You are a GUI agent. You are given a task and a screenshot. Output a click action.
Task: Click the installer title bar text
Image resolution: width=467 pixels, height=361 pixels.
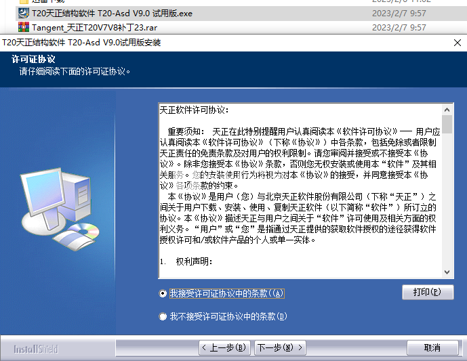click(81, 43)
